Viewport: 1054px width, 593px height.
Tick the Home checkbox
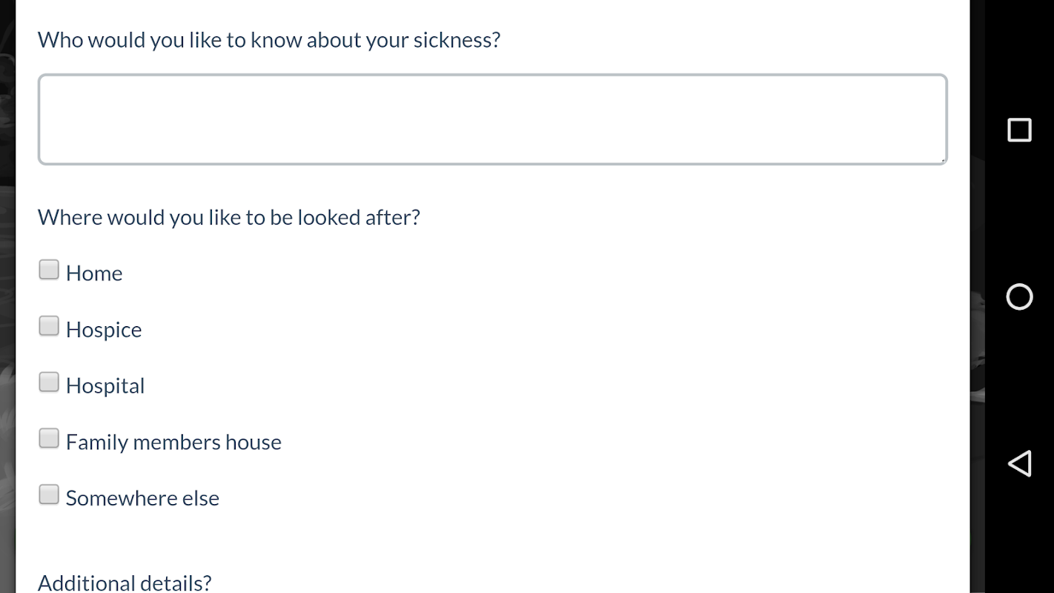(x=49, y=270)
